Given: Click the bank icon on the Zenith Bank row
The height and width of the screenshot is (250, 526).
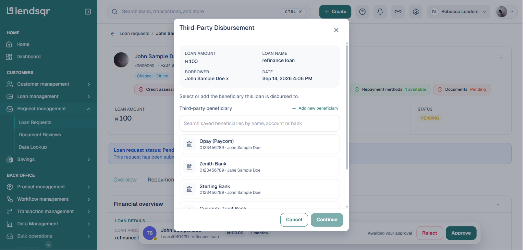Looking at the screenshot, I should [x=189, y=167].
